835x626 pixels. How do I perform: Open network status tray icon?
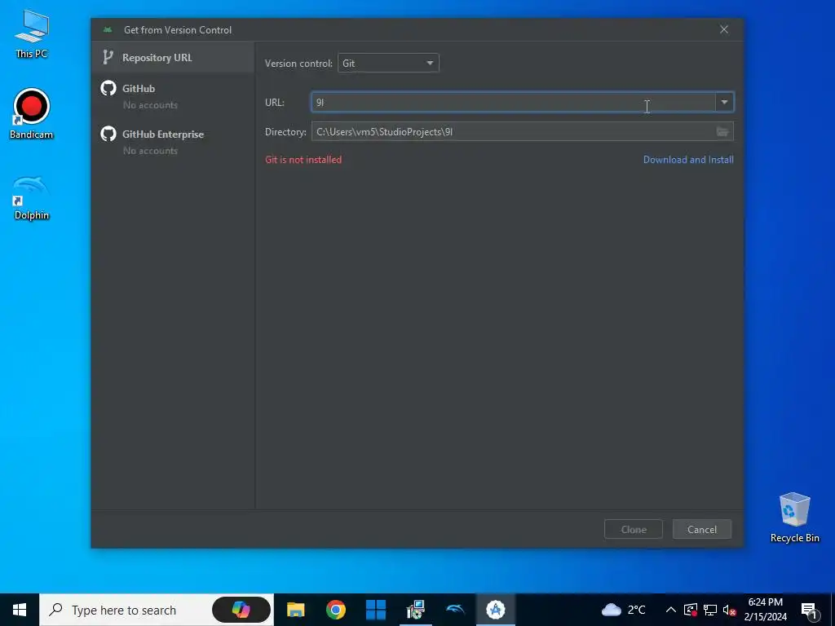tap(710, 610)
